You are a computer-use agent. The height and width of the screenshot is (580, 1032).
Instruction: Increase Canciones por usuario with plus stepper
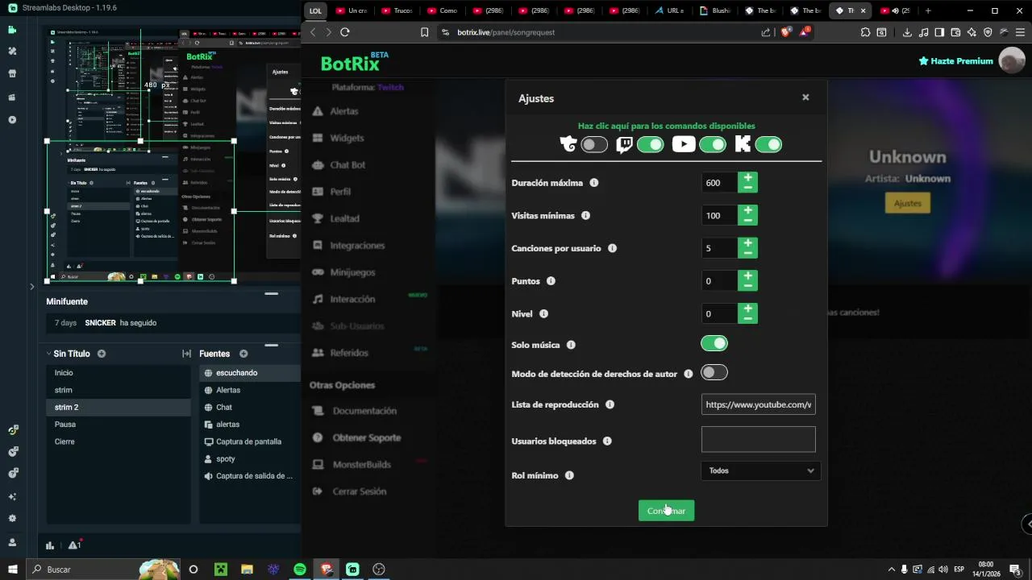point(748,243)
